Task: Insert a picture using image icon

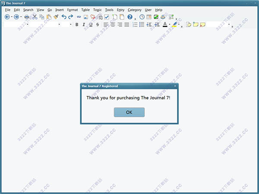Action: 86,17
